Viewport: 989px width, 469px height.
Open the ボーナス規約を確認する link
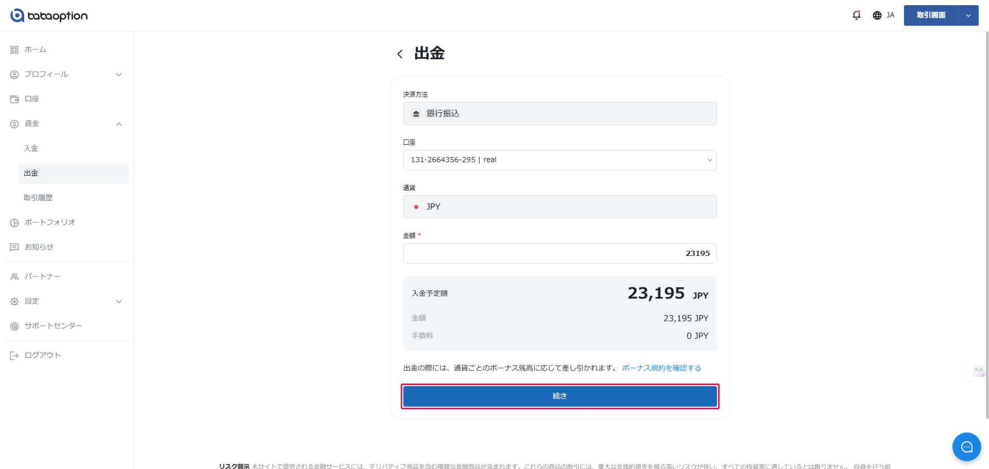point(661,368)
